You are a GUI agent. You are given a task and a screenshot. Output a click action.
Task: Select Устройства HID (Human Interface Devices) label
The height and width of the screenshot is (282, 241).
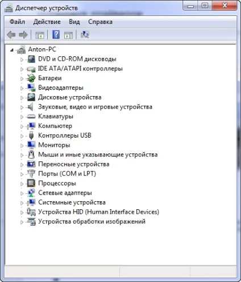(98, 212)
